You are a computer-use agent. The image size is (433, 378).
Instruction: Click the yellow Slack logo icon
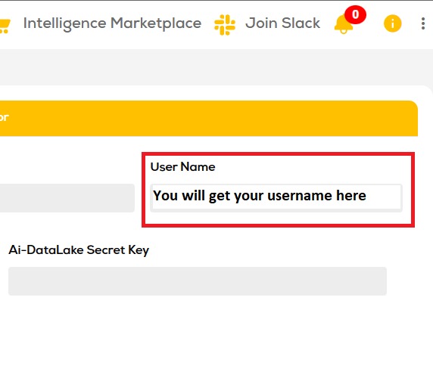click(225, 25)
